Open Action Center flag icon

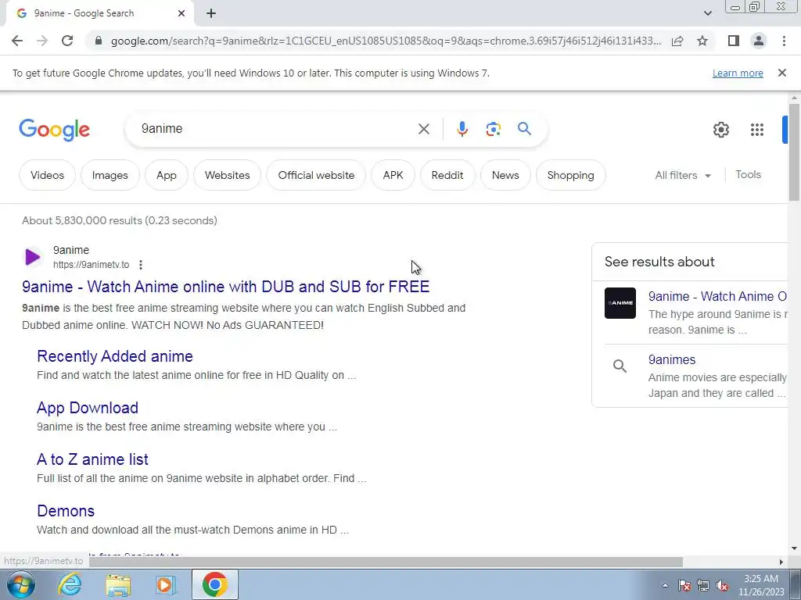pos(684,585)
